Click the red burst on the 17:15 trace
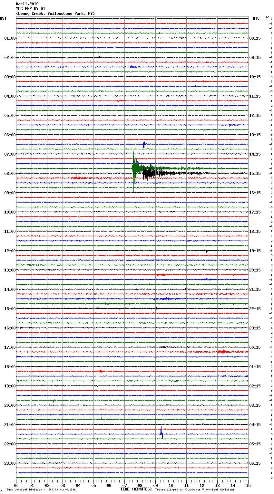The width and height of the screenshot is (274, 494). tap(223, 352)
